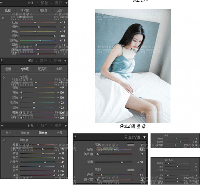Click luminance 蓝色 slider handle at +9

39,167
